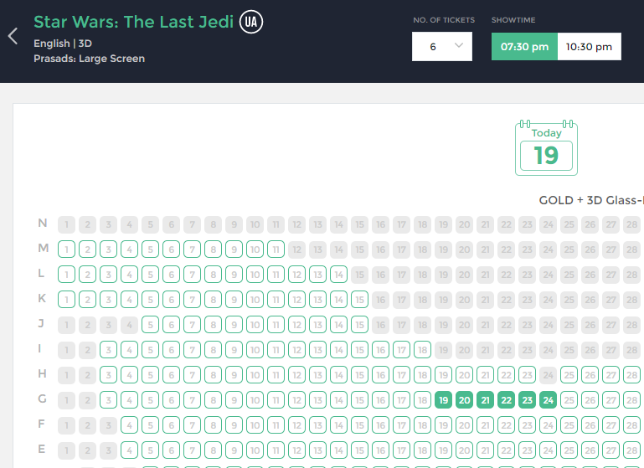The image size is (644, 468).
Task: Select seat 19 in row F
Action: pos(444,425)
